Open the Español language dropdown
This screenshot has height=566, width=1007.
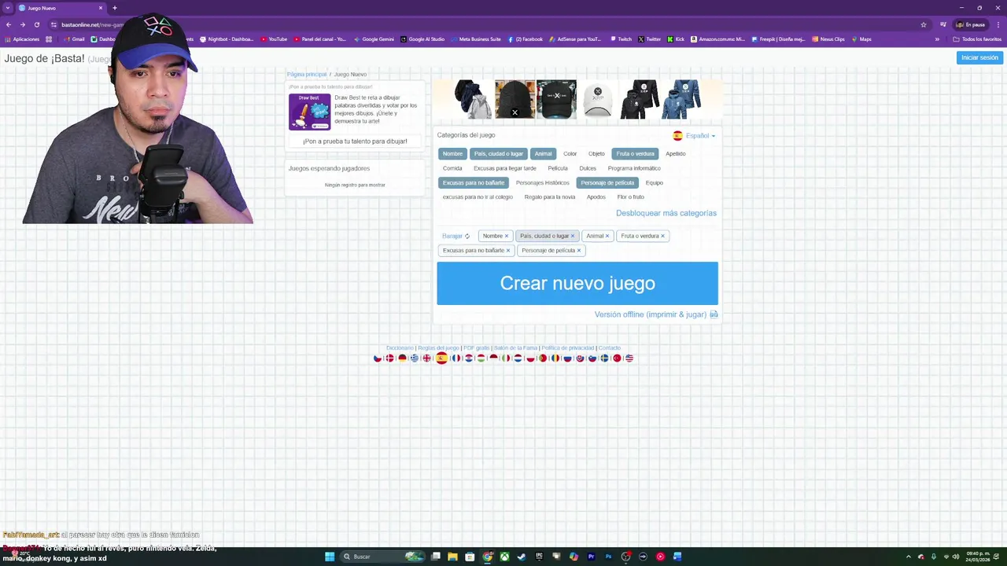694,135
